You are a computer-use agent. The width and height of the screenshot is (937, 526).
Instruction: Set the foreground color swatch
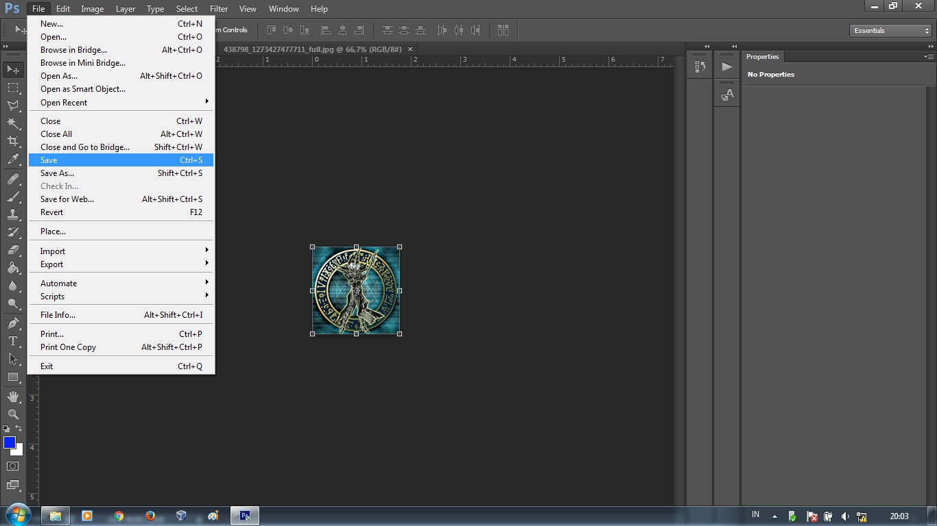click(x=10, y=442)
